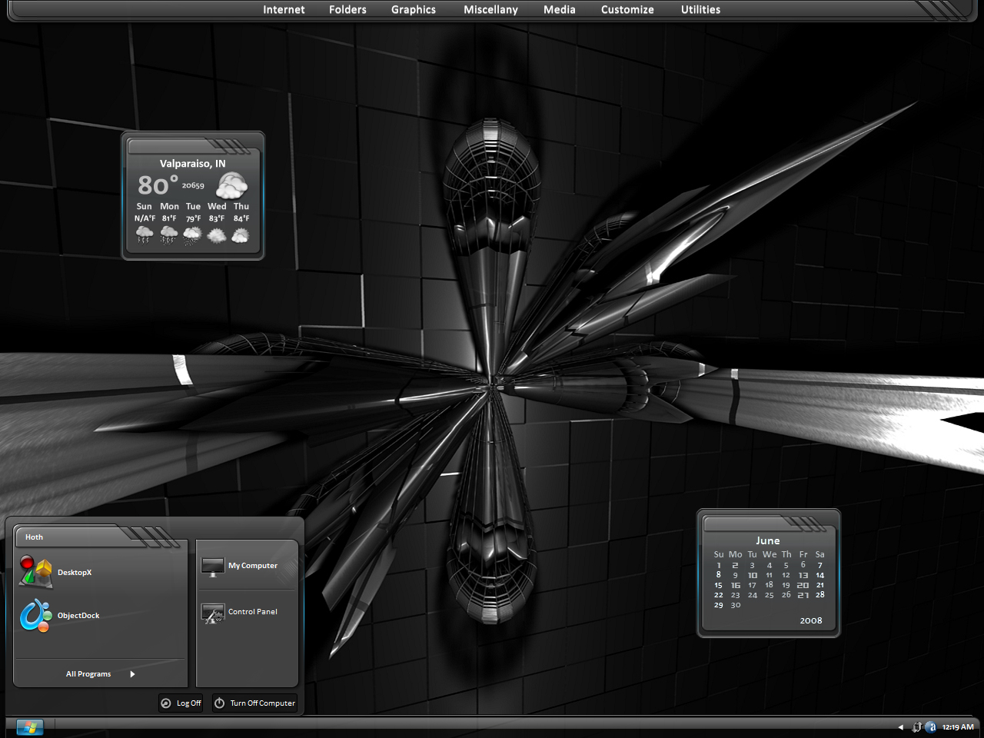Click the taskbar clock showing 12:19 AM

pyautogui.click(x=958, y=727)
